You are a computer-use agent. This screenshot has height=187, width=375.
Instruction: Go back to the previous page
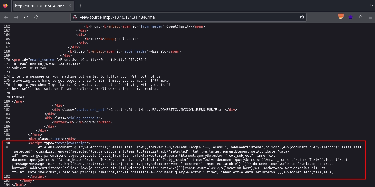point(6,17)
